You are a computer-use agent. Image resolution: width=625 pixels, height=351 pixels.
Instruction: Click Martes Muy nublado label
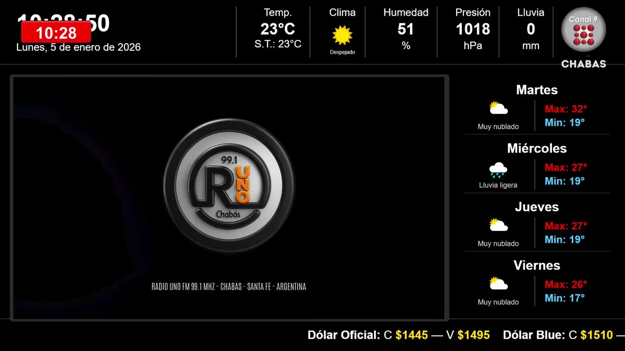coord(498,127)
